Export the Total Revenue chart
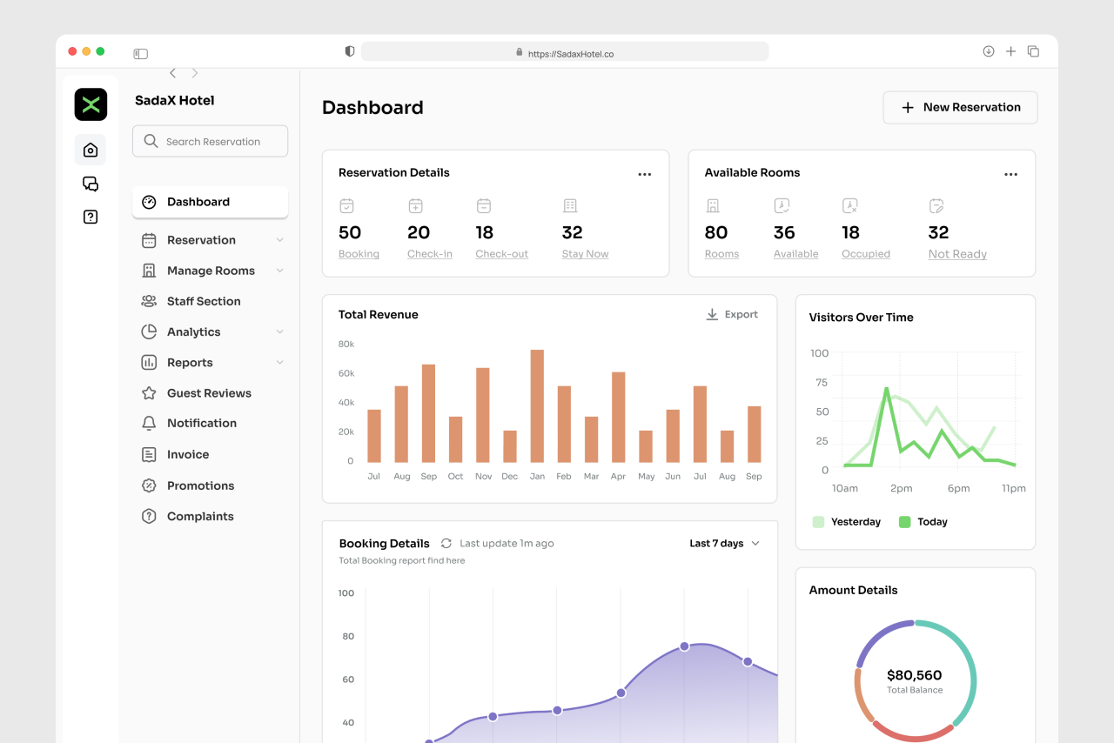 click(x=732, y=314)
